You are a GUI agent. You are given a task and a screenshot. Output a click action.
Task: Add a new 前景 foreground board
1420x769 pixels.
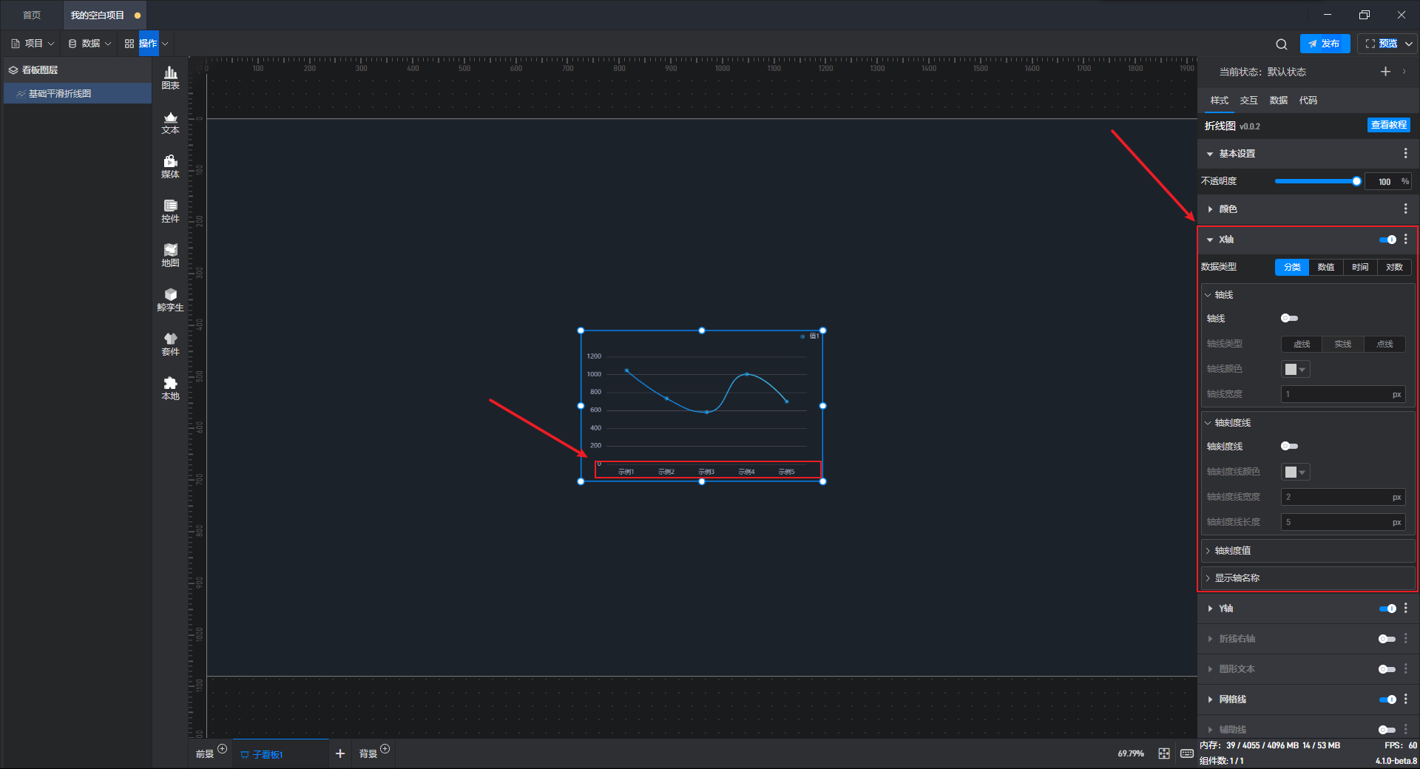point(222,749)
